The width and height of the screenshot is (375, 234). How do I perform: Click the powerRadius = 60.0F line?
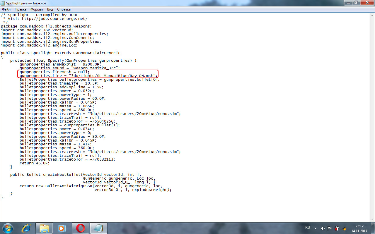[62, 99]
